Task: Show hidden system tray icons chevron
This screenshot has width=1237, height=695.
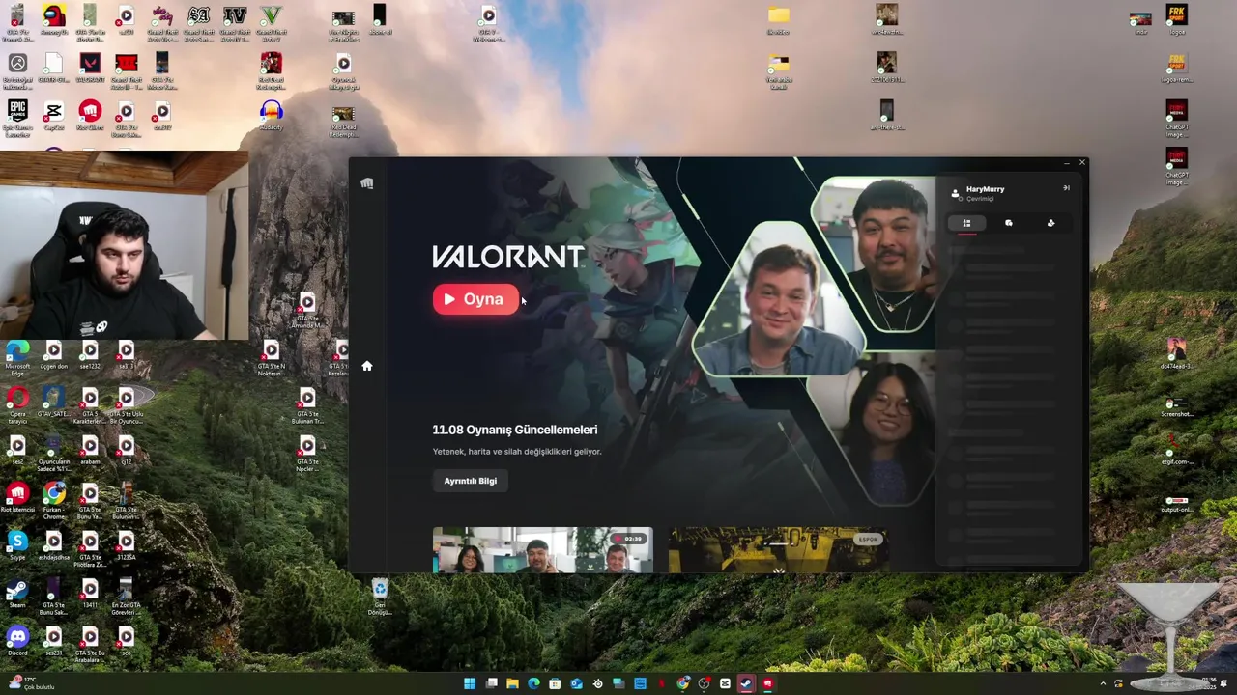Action: [1103, 683]
